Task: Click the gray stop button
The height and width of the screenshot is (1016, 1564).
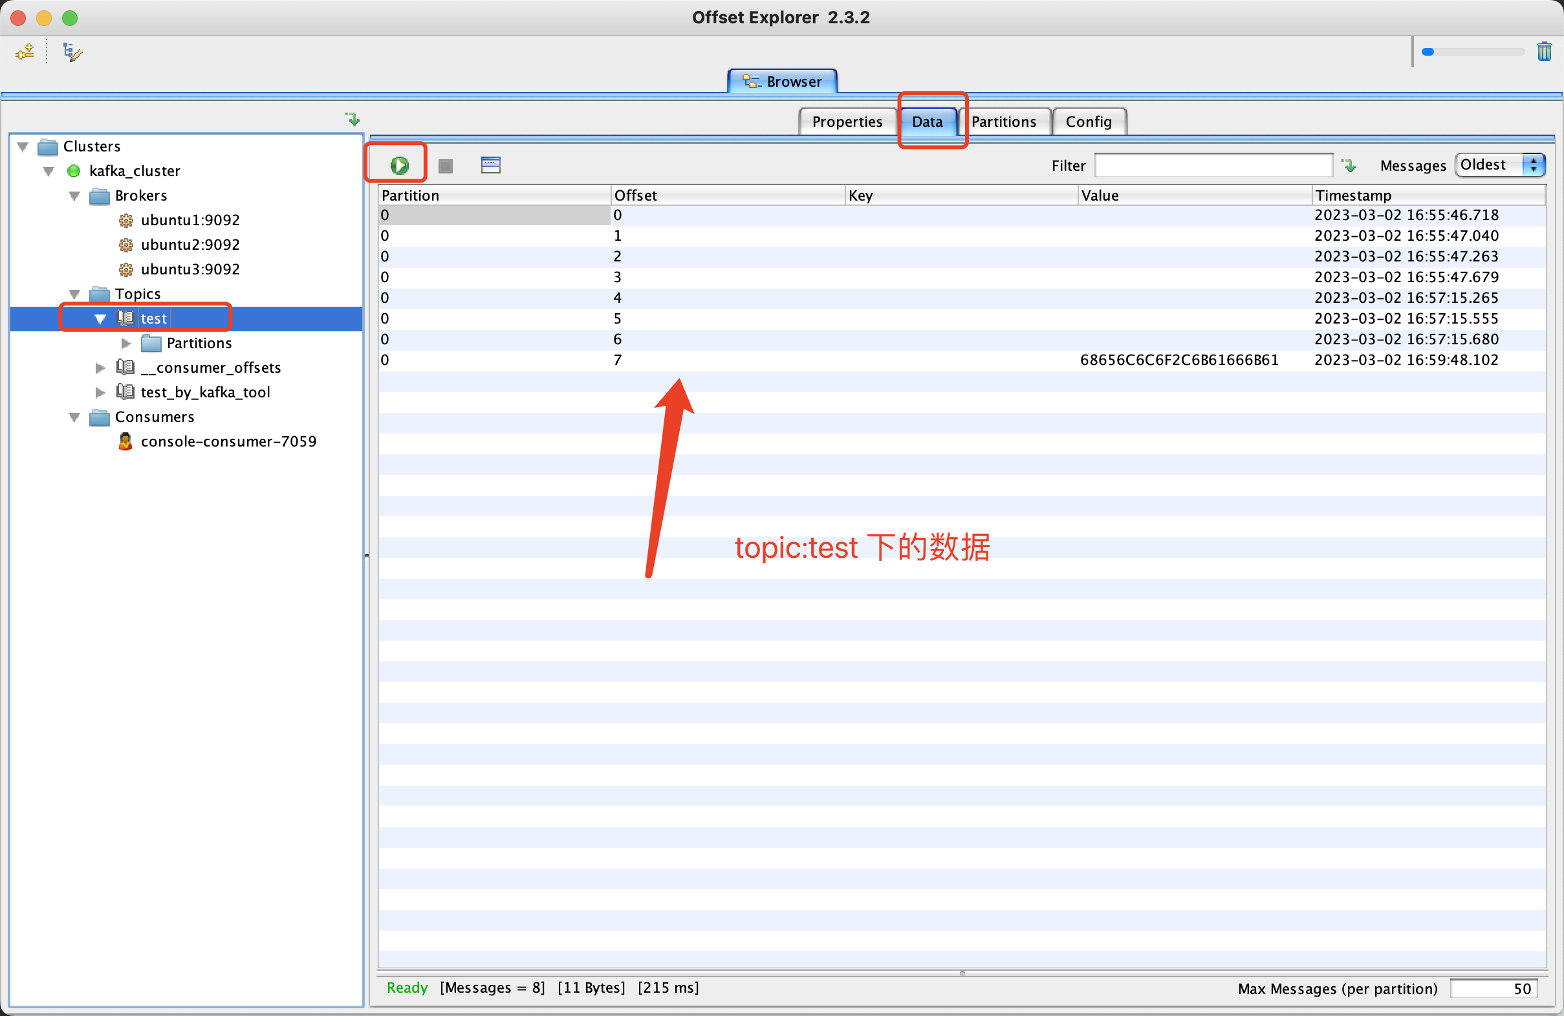Action: click(x=446, y=166)
